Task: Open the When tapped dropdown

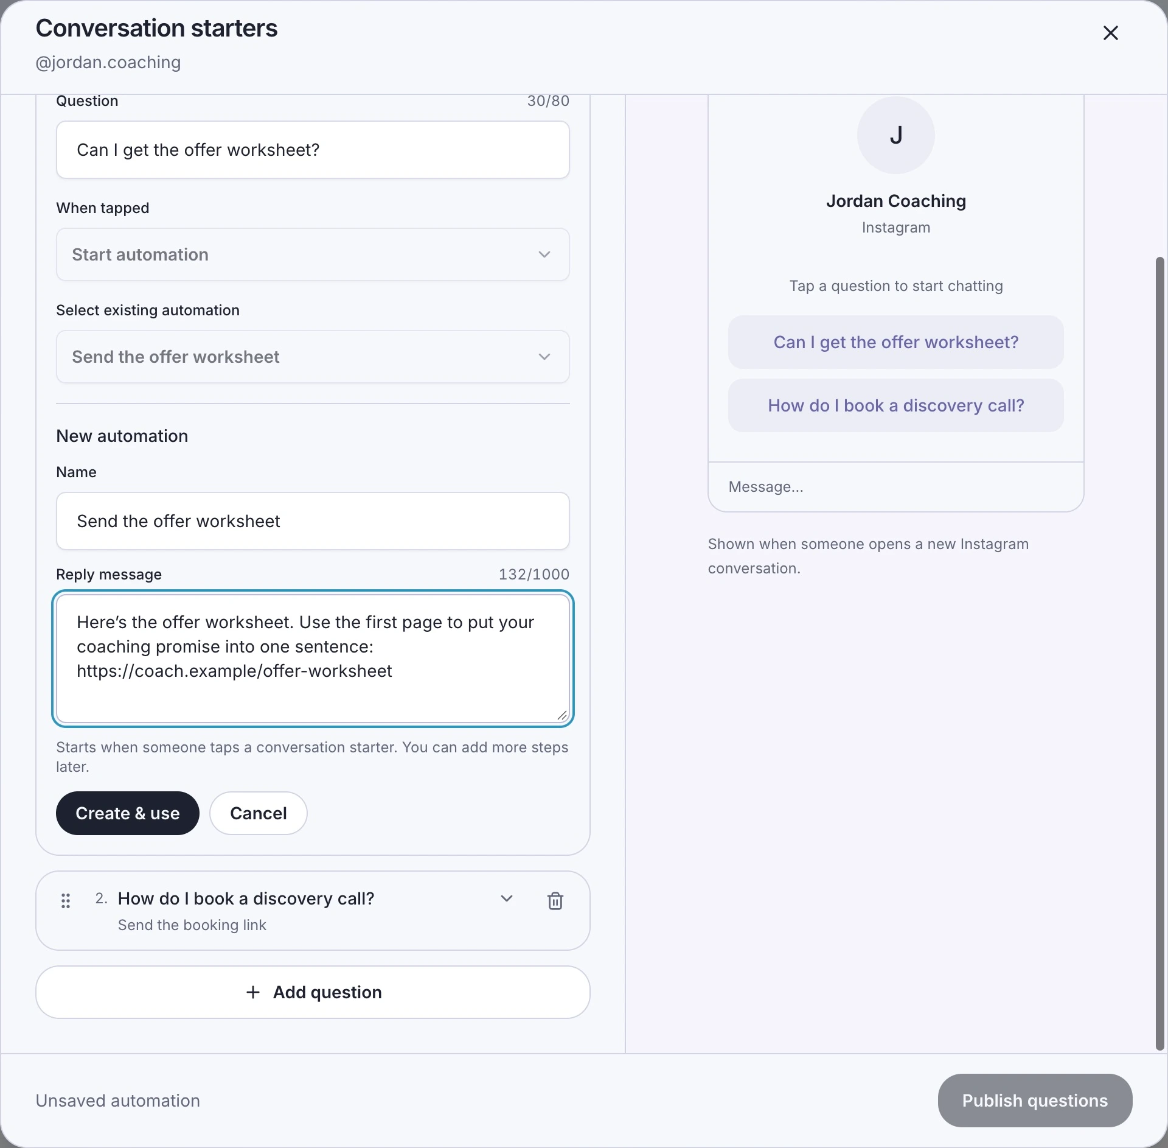Action: tap(313, 254)
